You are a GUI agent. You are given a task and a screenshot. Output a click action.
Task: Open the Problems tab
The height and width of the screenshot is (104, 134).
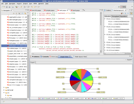[35, 57]
